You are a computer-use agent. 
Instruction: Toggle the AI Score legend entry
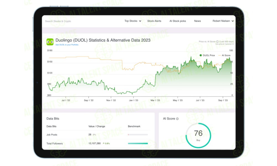(x=224, y=55)
